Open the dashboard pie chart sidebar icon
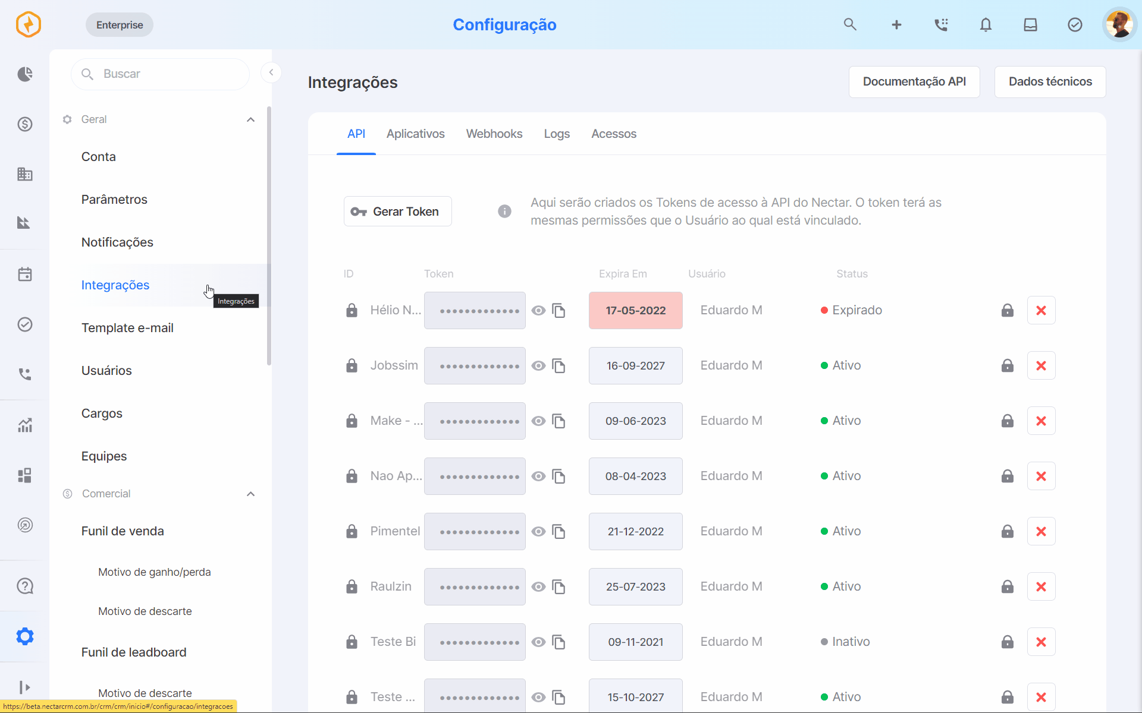This screenshot has height=713, width=1142. point(25,74)
